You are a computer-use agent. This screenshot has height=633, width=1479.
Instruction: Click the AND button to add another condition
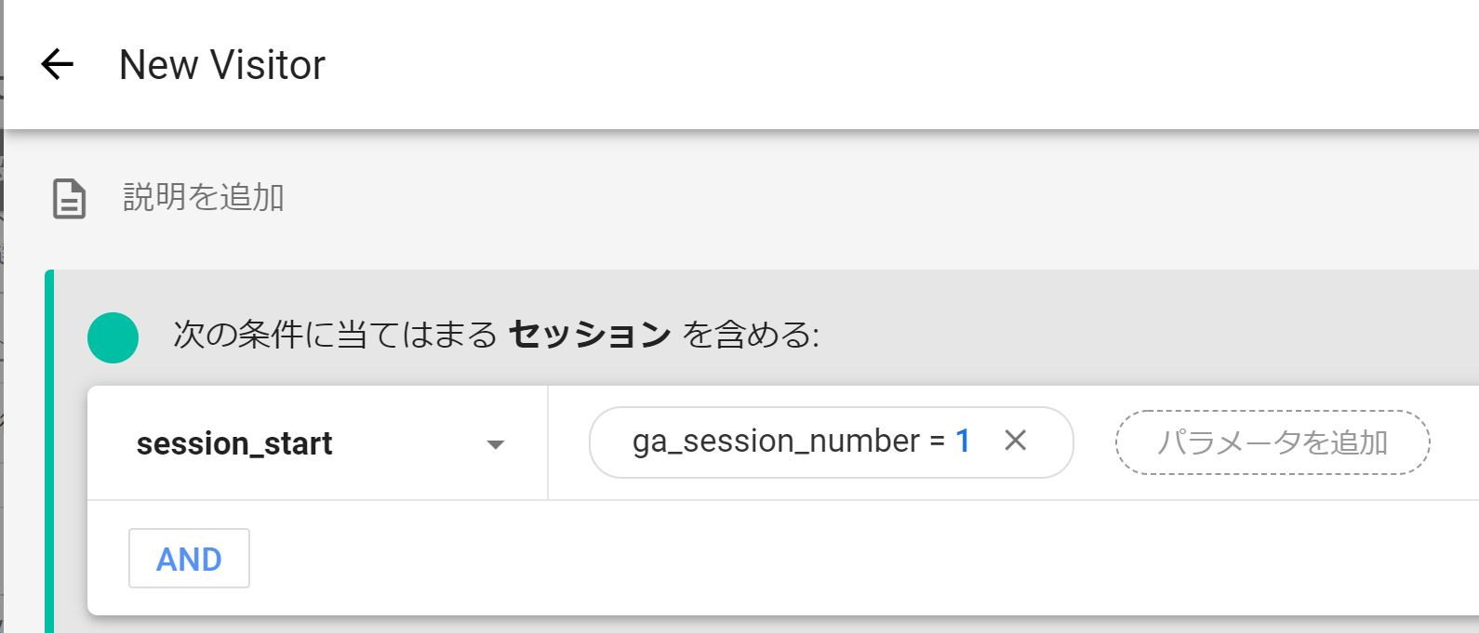pyautogui.click(x=189, y=558)
